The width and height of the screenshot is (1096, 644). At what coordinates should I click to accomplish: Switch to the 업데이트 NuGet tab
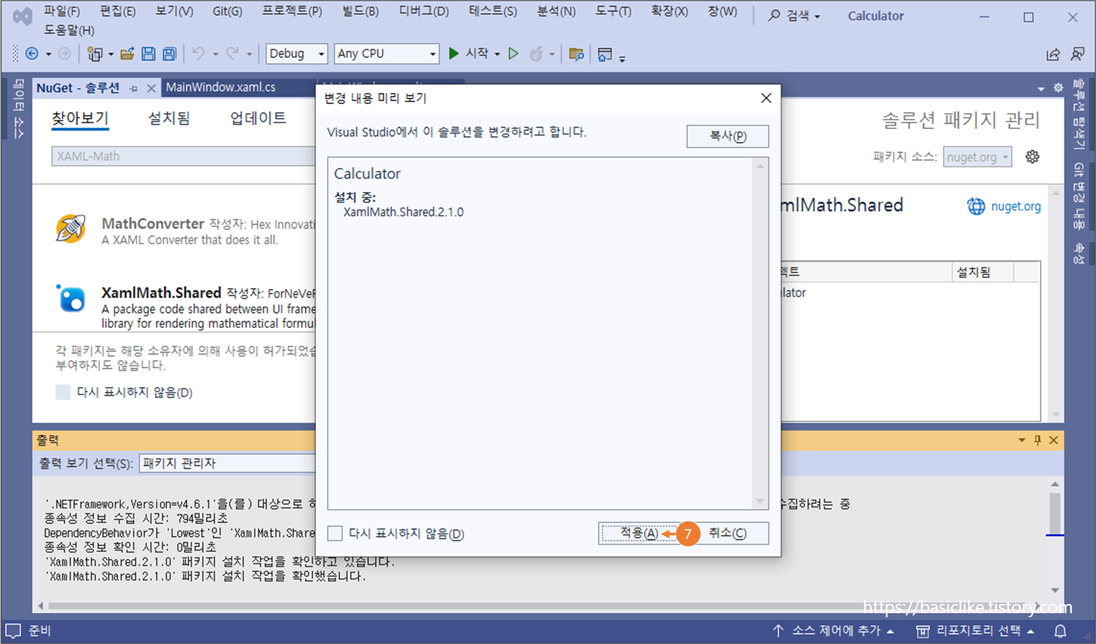tap(258, 118)
